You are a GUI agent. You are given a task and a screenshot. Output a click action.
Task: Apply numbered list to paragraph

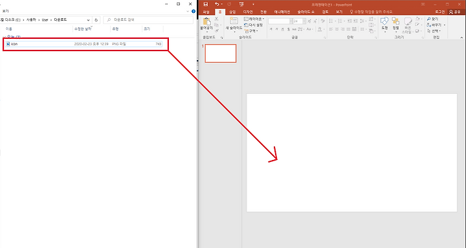pos(340,21)
